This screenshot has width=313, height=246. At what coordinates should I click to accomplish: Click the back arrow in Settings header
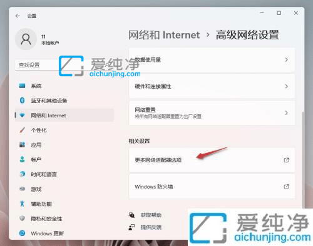18,16
